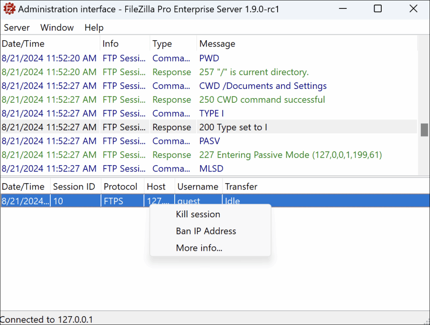
Task: Maximize the administration interface window
Action: pos(378,9)
